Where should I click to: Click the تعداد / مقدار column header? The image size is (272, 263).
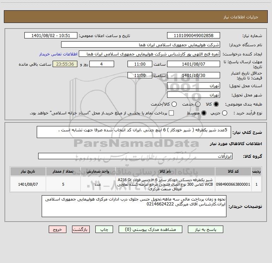click(x=63, y=171)
